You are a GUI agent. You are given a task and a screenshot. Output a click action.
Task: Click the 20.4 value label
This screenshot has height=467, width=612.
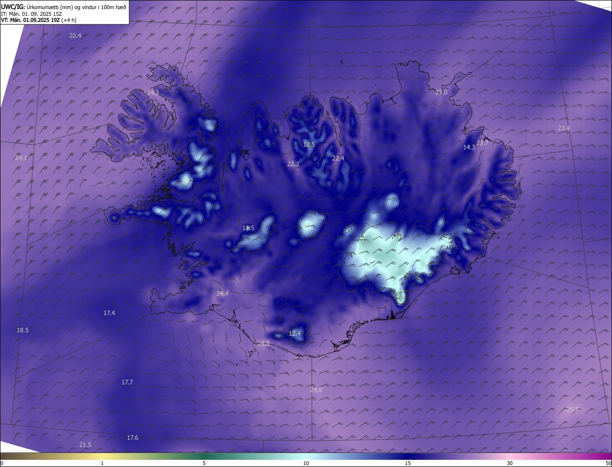pos(75,36)
